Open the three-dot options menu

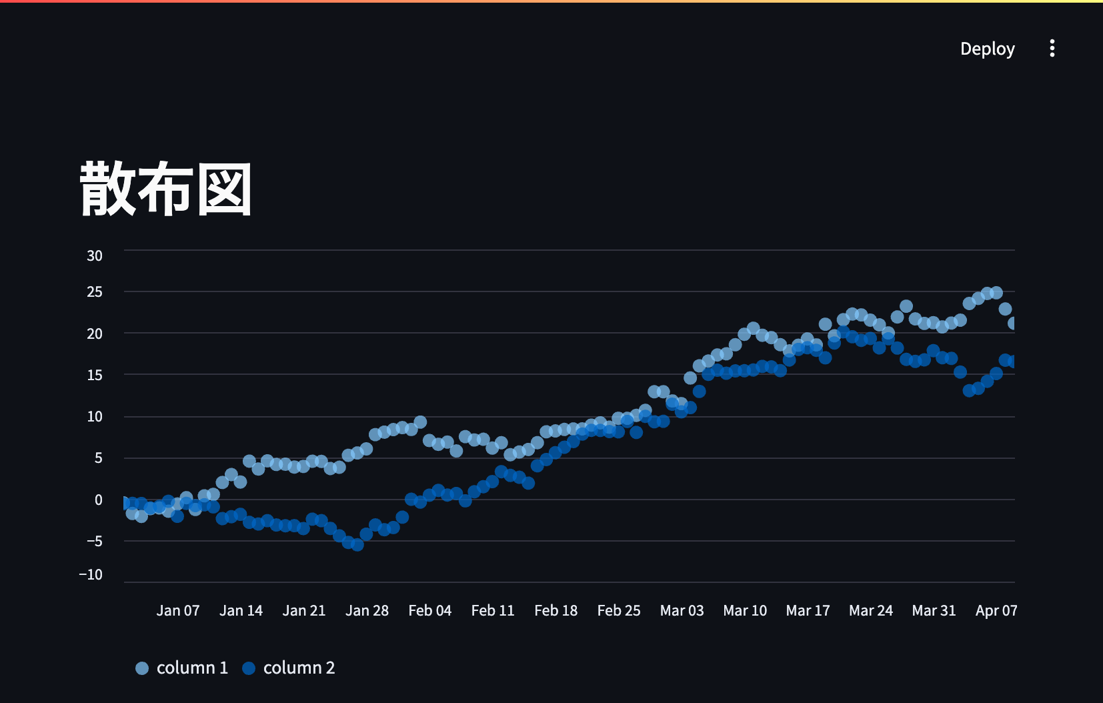pyautogui.click(x=1052, y=49)
